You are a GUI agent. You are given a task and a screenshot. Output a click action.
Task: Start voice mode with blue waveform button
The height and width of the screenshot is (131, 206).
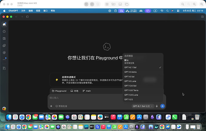(x=162, y=106)
